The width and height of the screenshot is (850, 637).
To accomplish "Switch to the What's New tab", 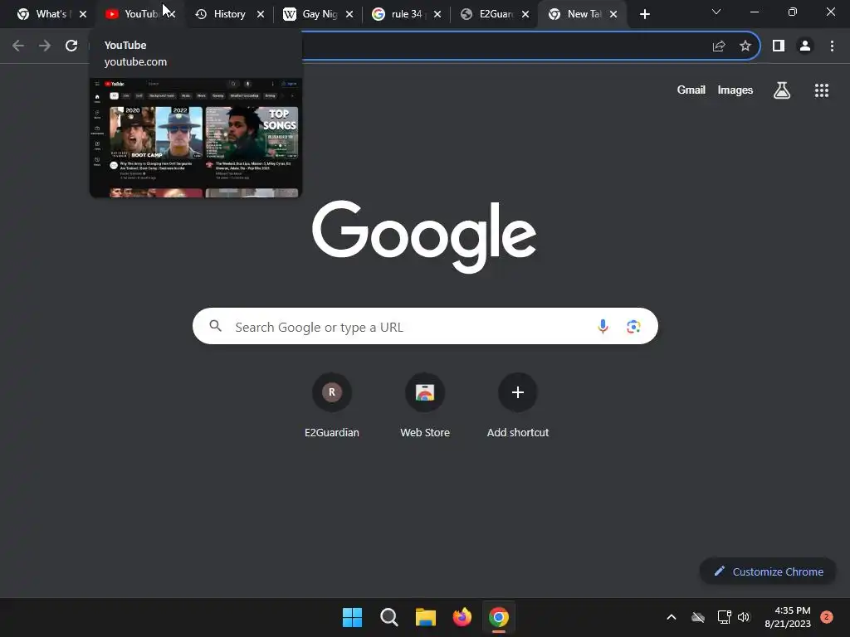I will pyautogui.click(x=43, y=14).
